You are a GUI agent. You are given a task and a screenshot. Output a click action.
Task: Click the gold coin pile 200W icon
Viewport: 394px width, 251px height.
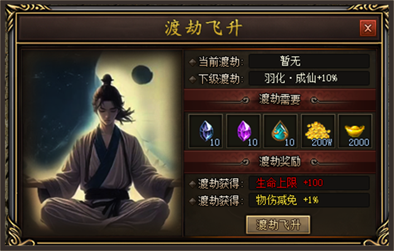point(318,131)
